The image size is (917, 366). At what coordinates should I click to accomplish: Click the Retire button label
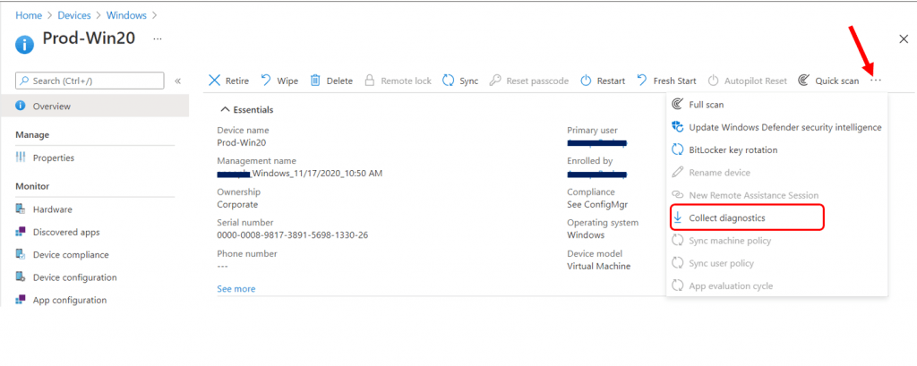[x=236, y=81]
